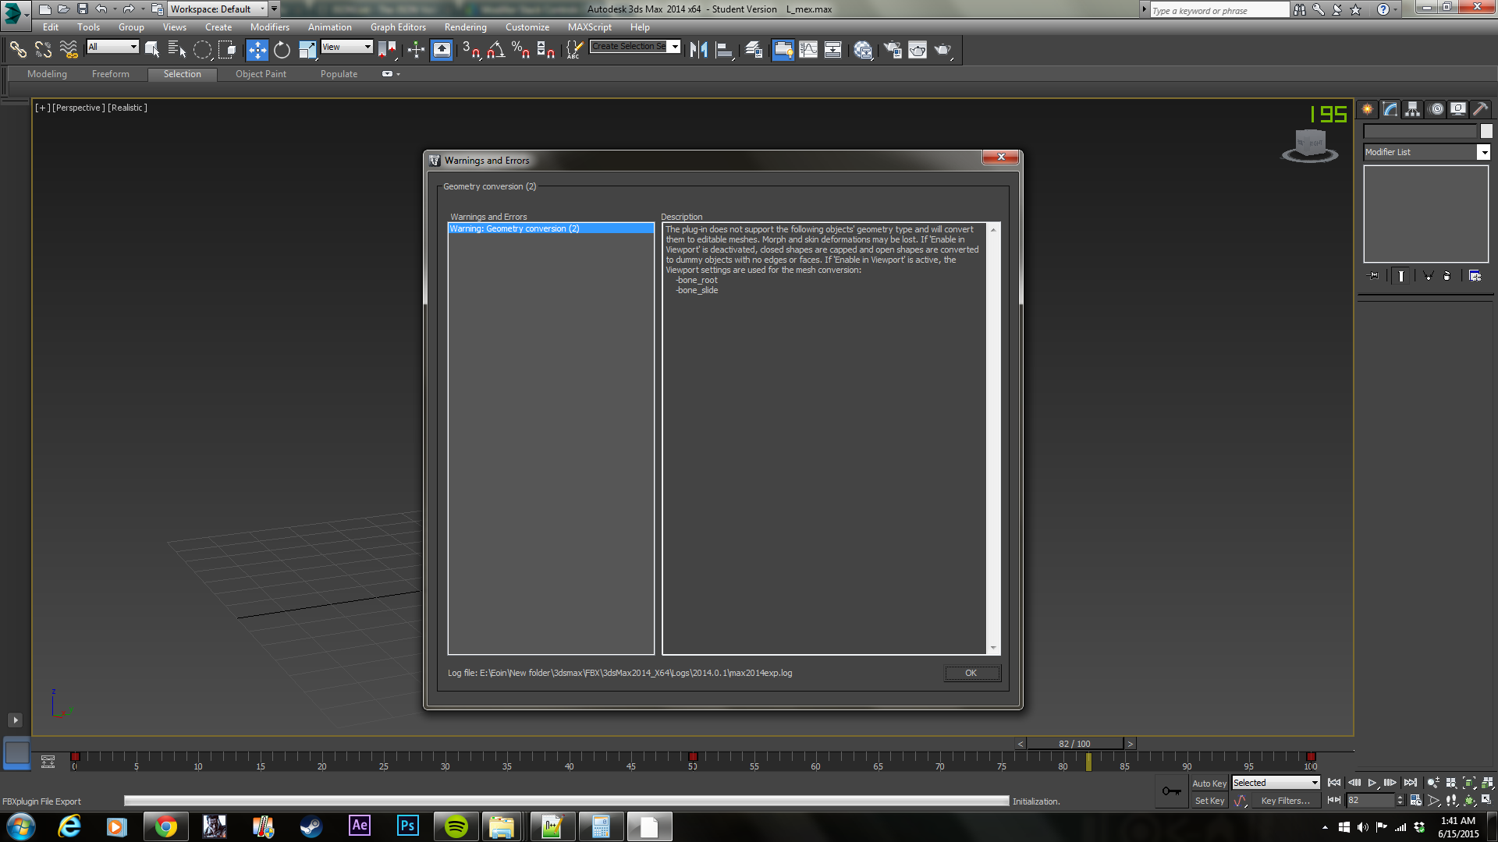Open the Utilities hammer panel tab
Image resolution: width=1498 pixels, height=842 pixels.
tap(1480, 110)
